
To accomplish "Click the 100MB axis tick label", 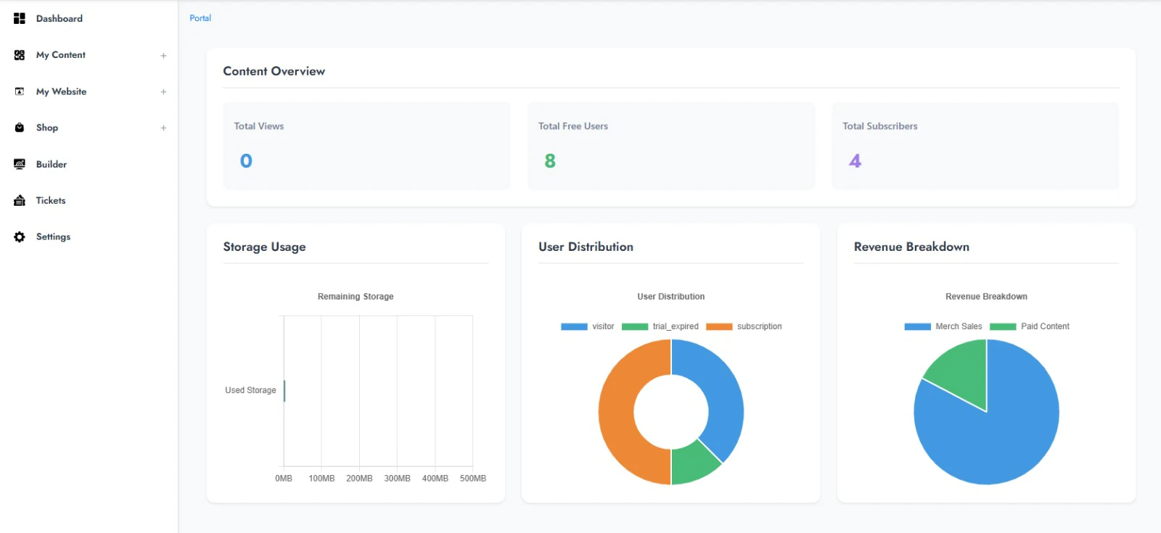I will 321,479.
